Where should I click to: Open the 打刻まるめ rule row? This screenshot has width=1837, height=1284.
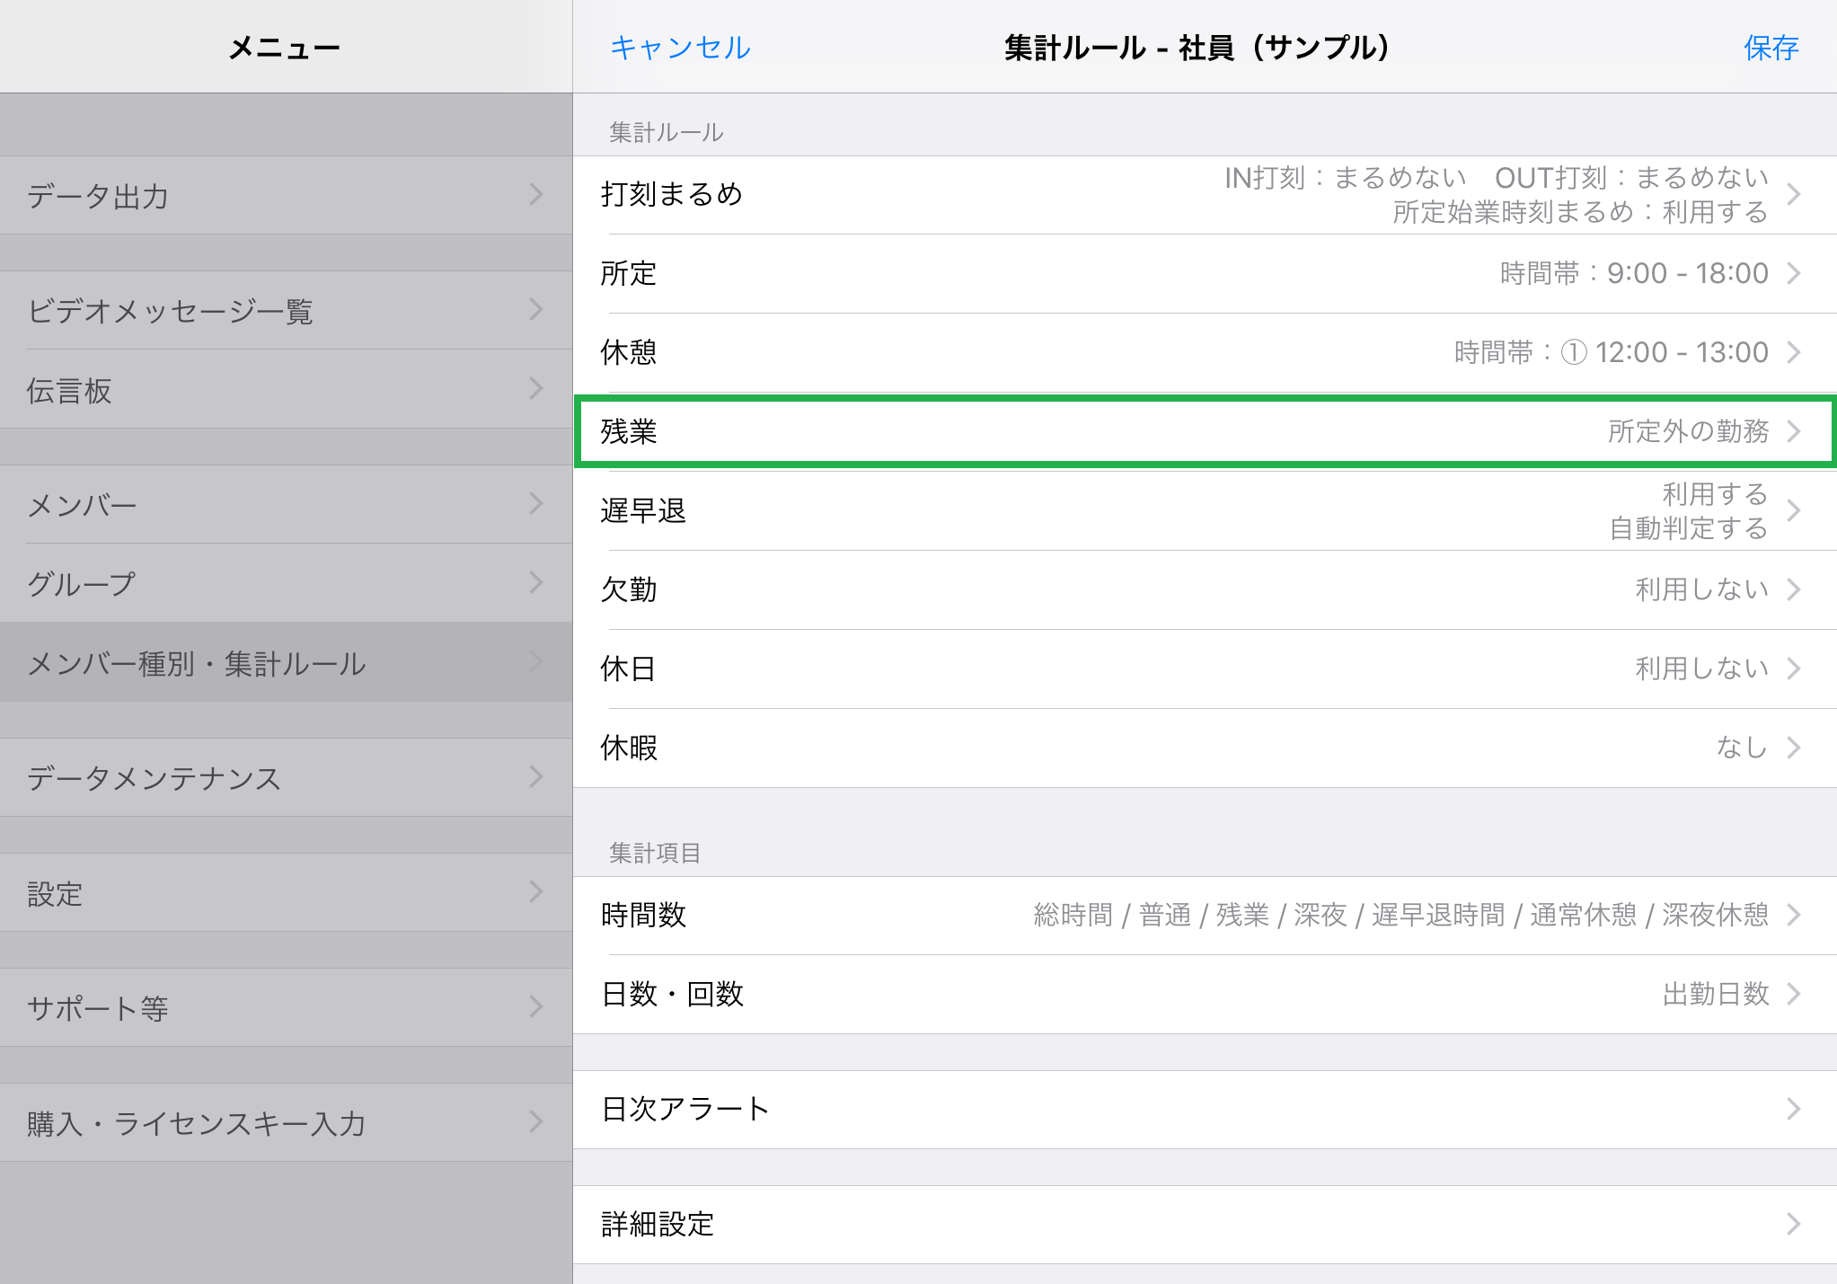coord(1205,195)
